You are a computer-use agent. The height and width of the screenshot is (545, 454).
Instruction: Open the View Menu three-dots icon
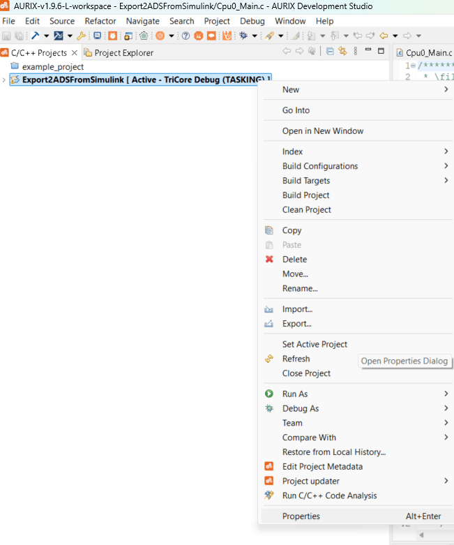coord(356,52)
